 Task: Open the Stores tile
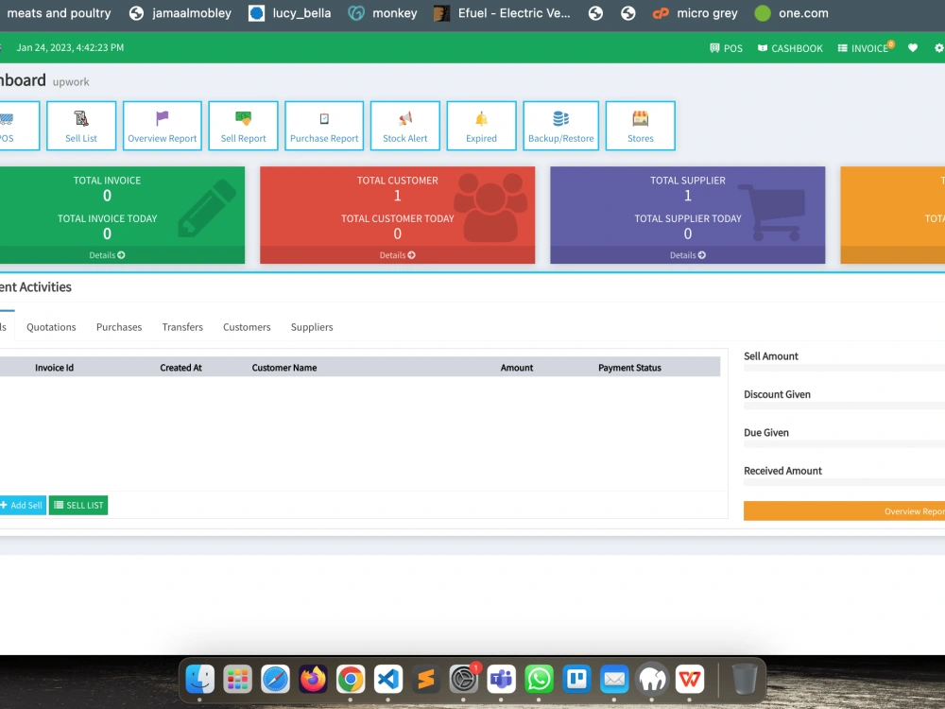coord(640,126)
